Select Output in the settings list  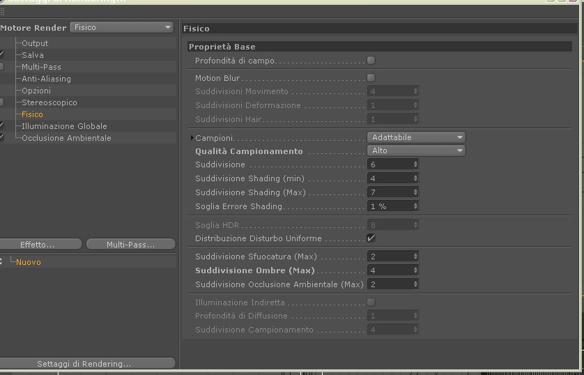[35, 43]
